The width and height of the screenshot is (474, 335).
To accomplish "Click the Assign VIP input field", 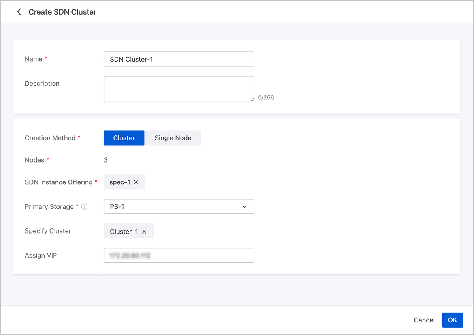I will click(179, 255).
